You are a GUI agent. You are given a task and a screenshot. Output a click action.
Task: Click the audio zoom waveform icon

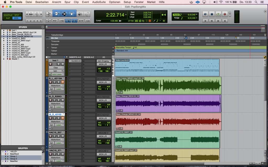[x=31, y=14]
